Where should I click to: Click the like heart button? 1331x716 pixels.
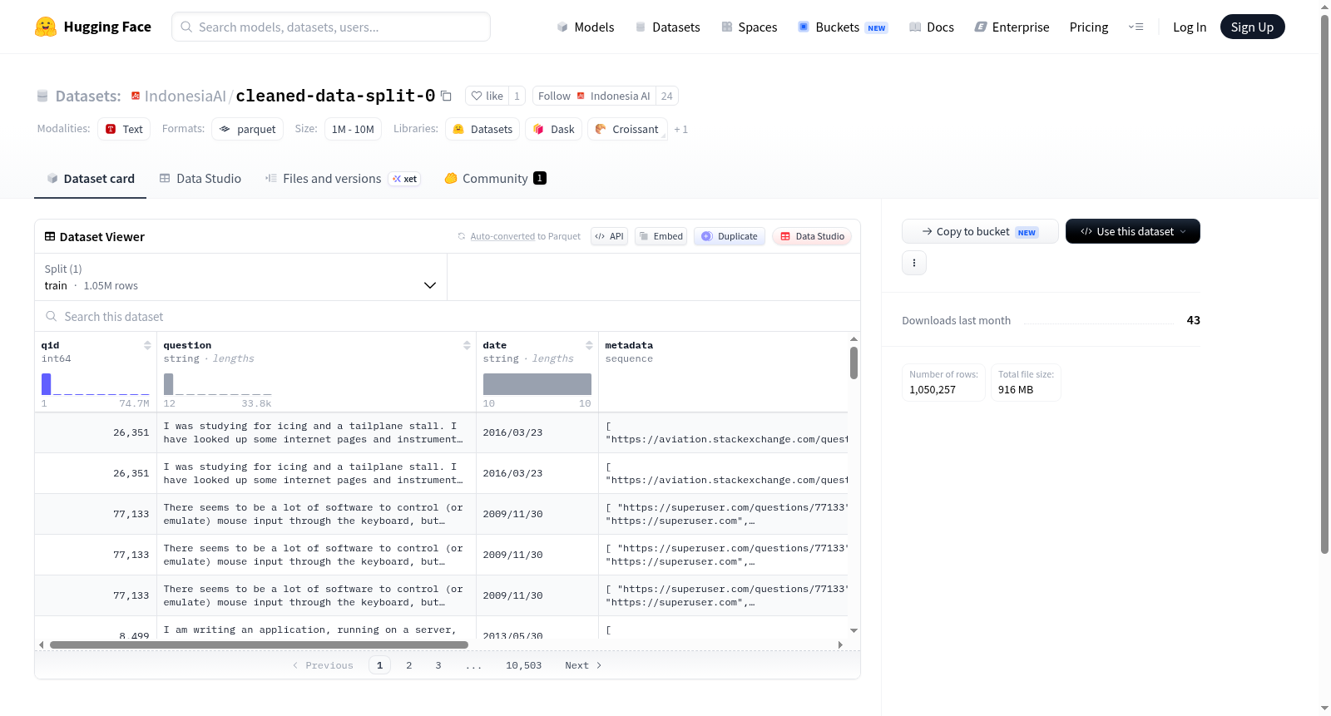[x=487, y=96]
